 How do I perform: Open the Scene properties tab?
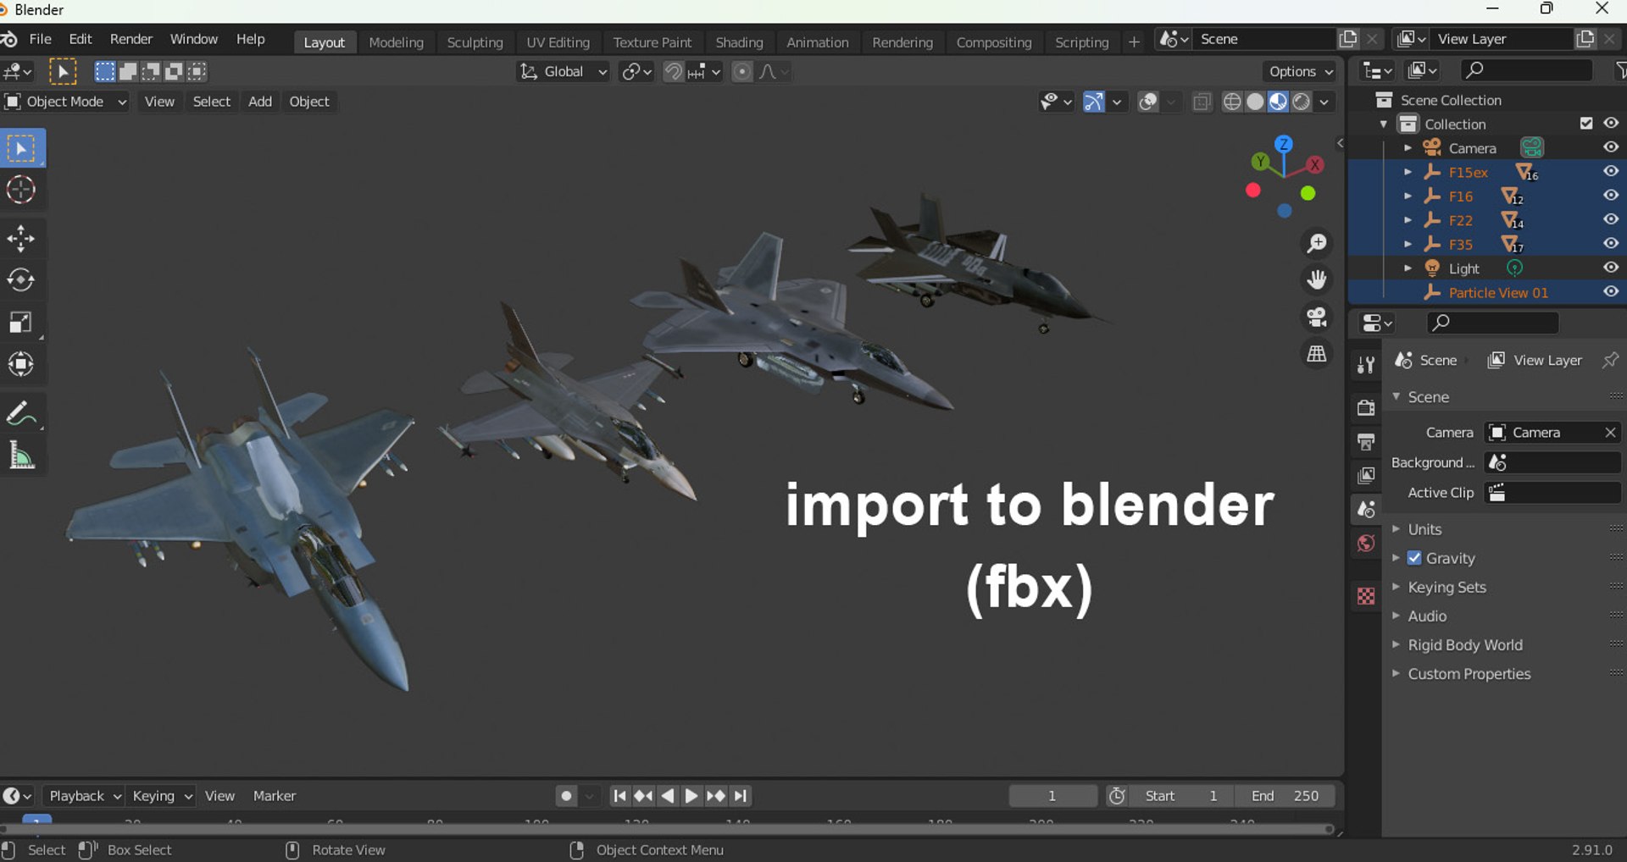[1366, 510]
